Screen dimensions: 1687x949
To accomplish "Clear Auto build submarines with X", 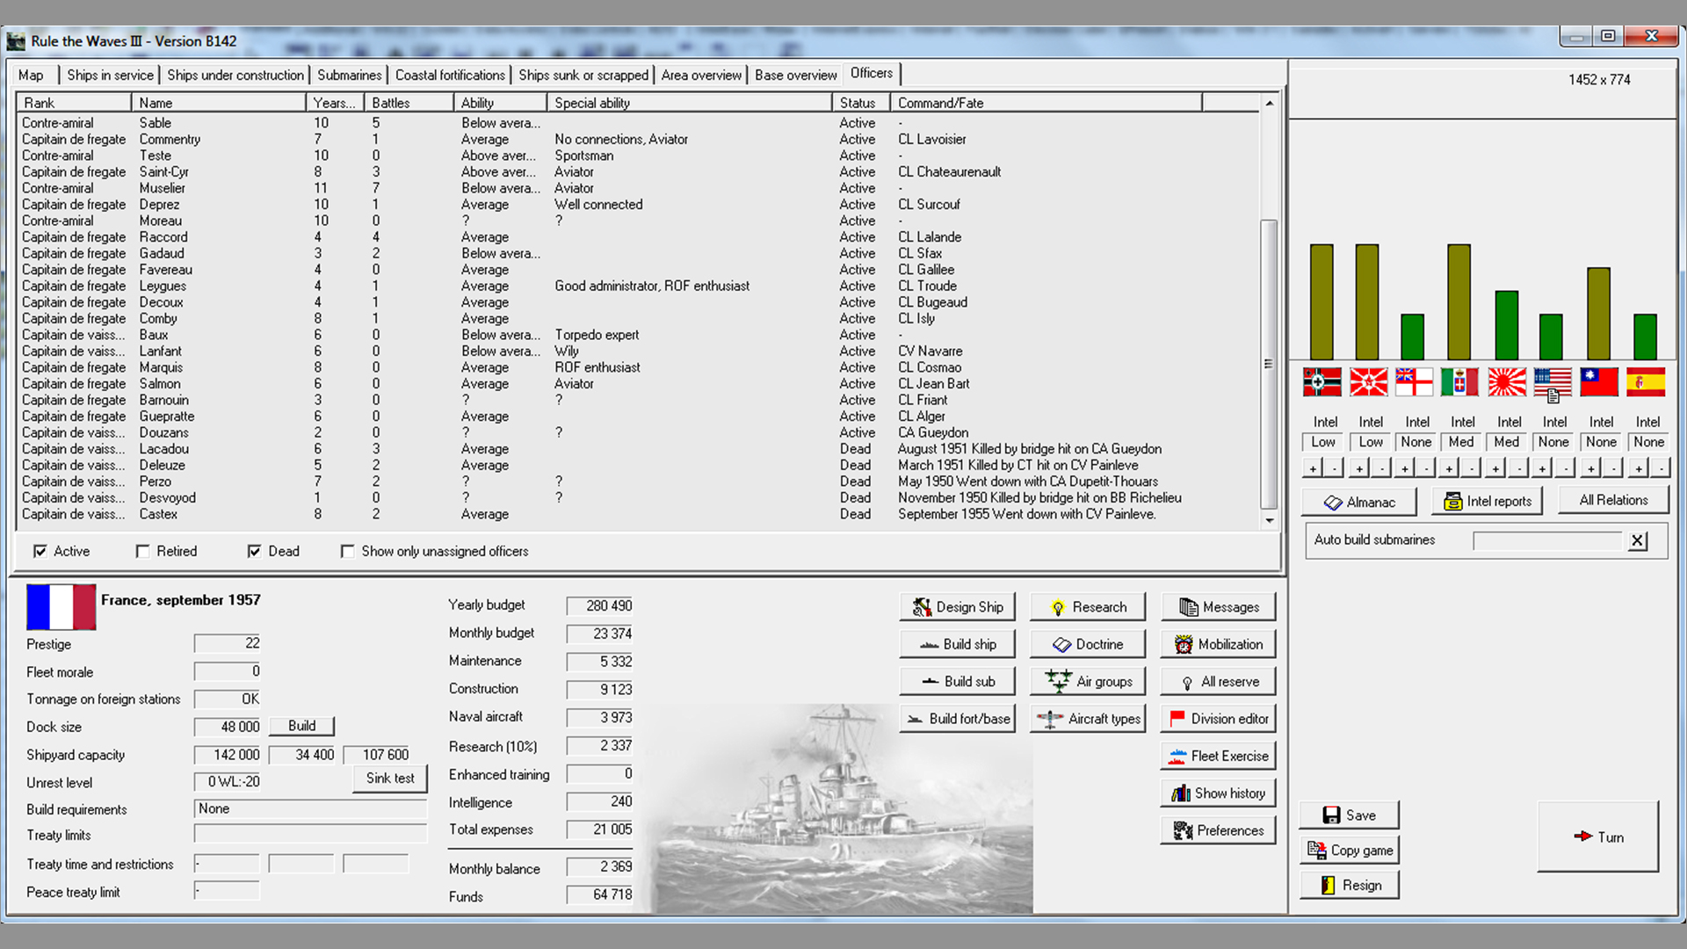I will [x=1637, y=540].
